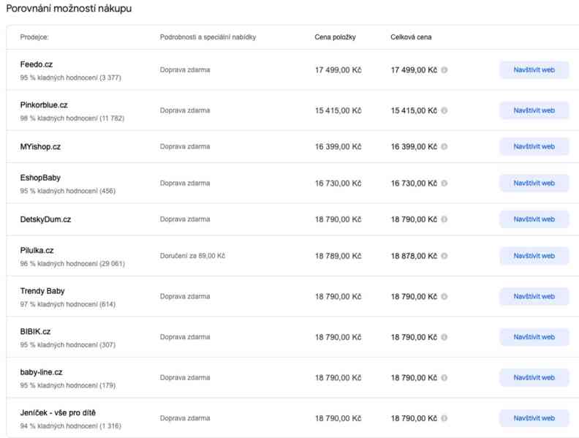Image resolution: width=579 pixels, height=438 pixels.
Task: Open Navštívit web for EshopBaby
Action: click(x=534, y=184)
